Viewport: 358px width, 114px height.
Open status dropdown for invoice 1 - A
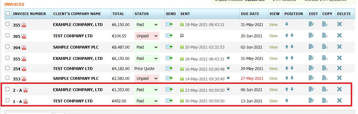(147, 101)
